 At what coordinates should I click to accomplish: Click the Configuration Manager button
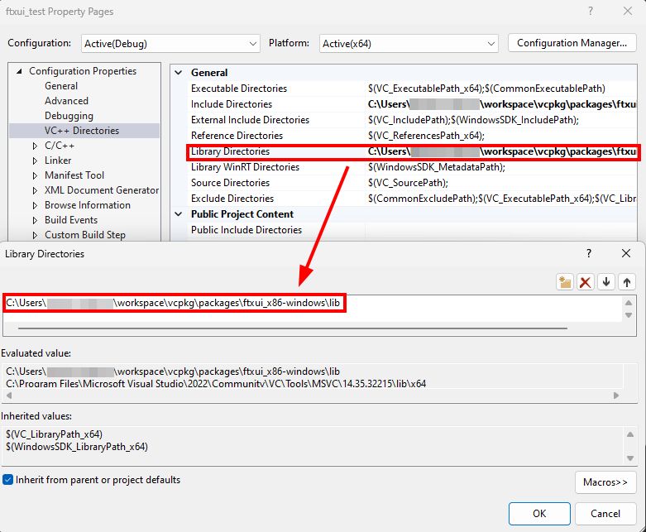tap(572, 43)
